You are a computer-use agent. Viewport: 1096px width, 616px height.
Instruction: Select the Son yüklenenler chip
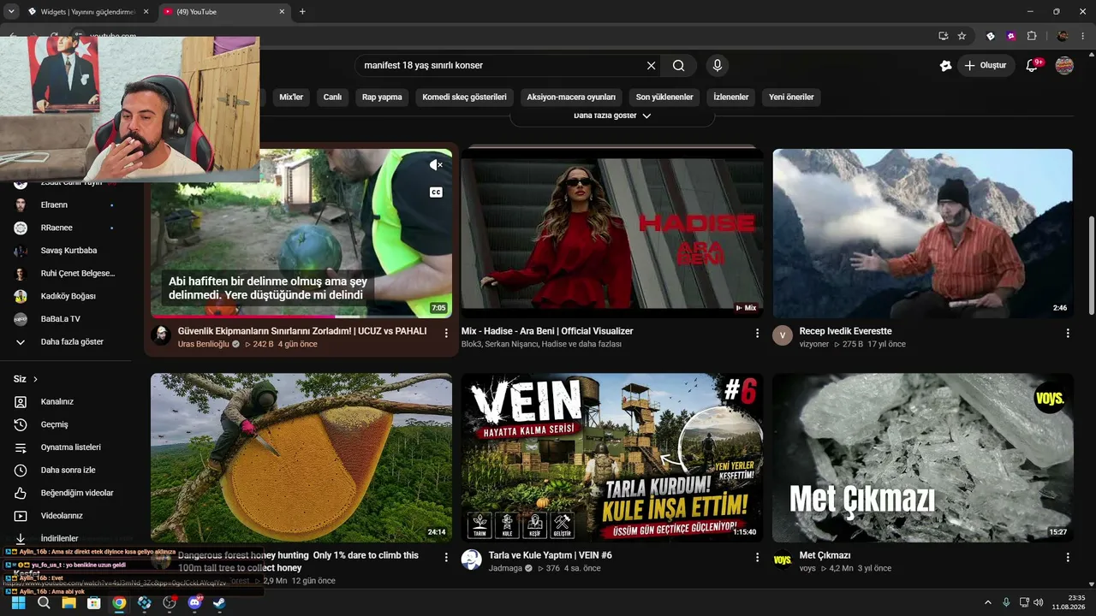click(x=664, y=98)
